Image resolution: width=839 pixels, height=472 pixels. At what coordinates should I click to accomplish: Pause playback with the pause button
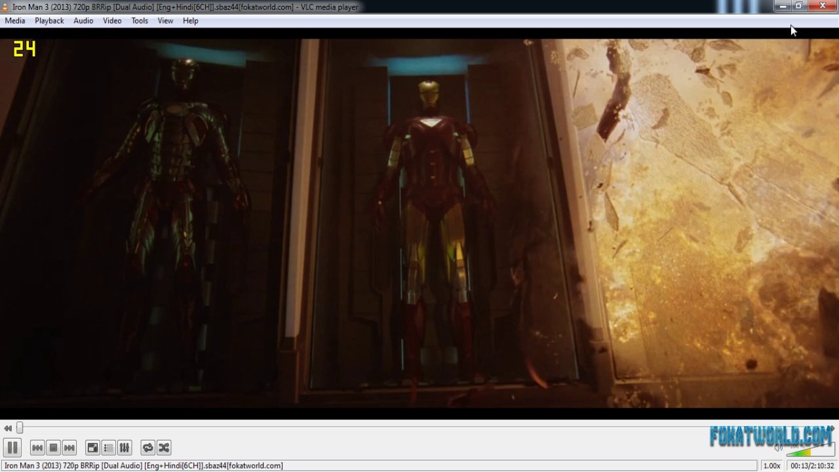coord(12,448)
